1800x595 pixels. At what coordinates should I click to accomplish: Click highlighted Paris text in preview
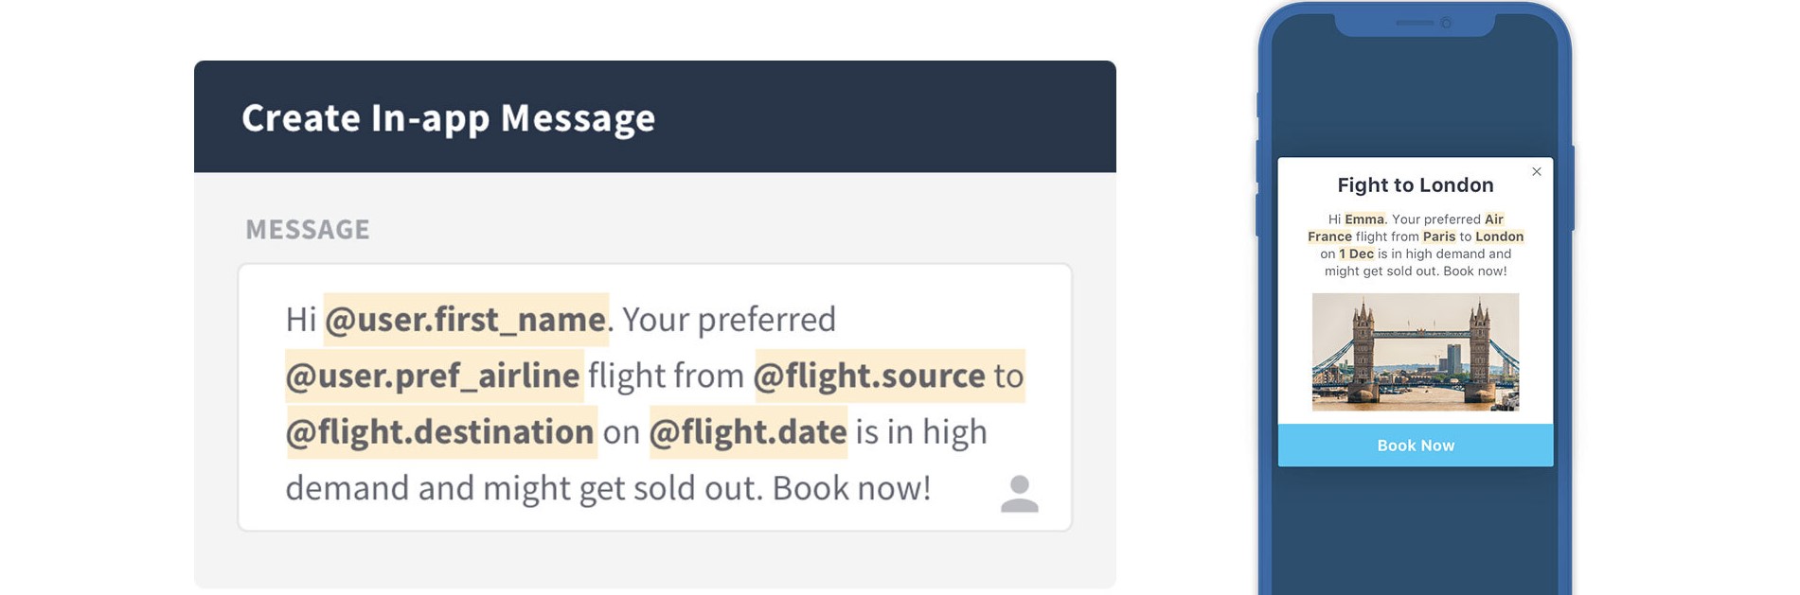(x=1439, y=236)
